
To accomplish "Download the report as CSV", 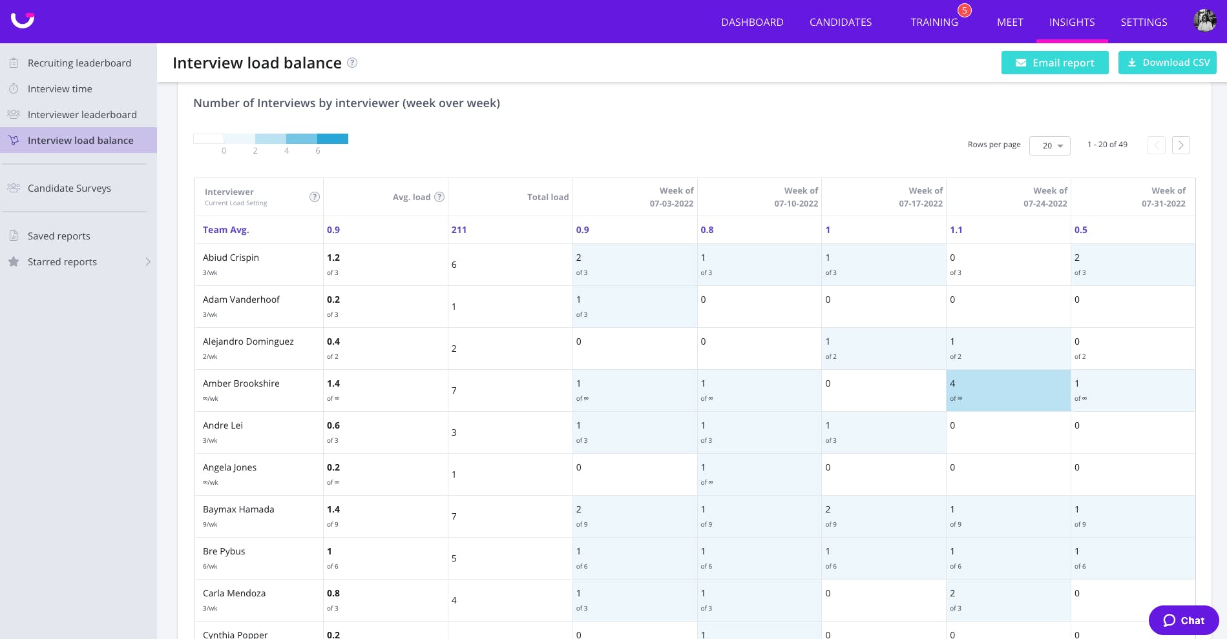I will click(x=1168, y=63).
